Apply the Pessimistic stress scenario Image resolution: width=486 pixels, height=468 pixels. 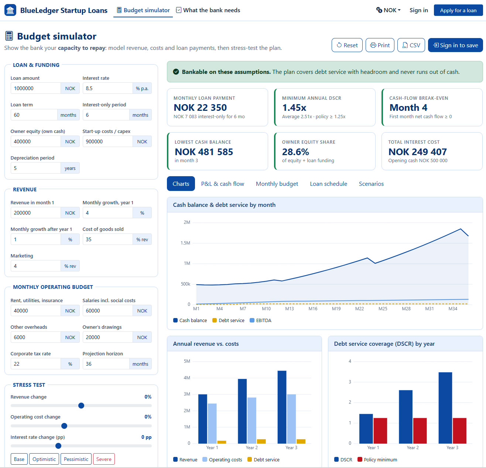point(76,459)
